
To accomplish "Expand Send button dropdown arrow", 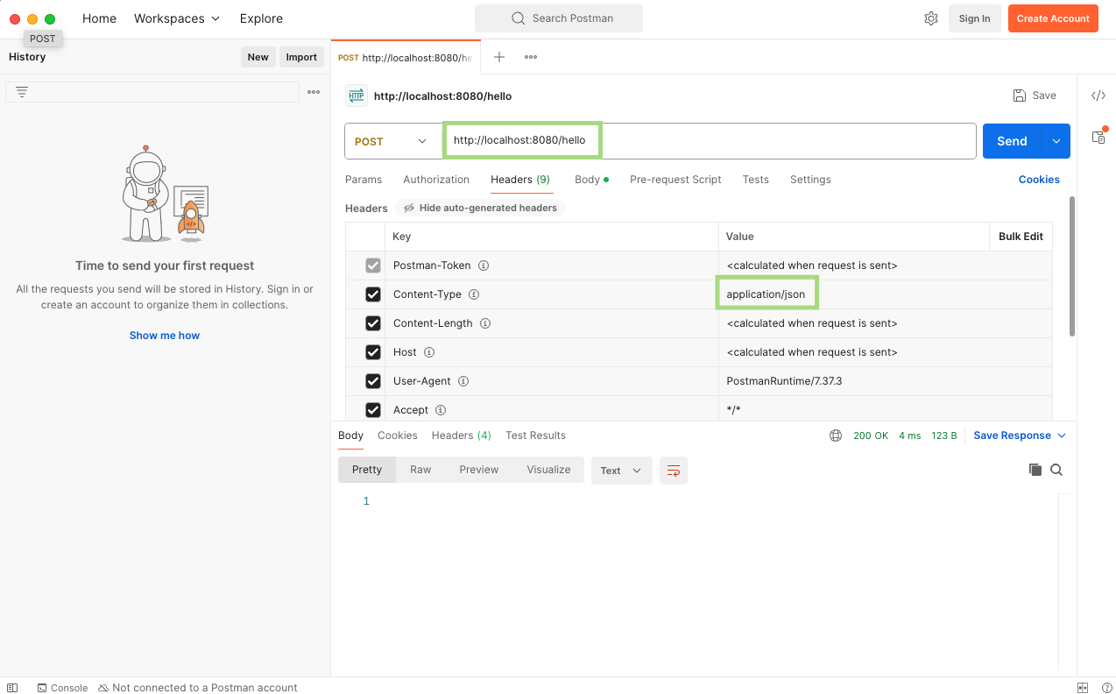I will [1056, 141].
